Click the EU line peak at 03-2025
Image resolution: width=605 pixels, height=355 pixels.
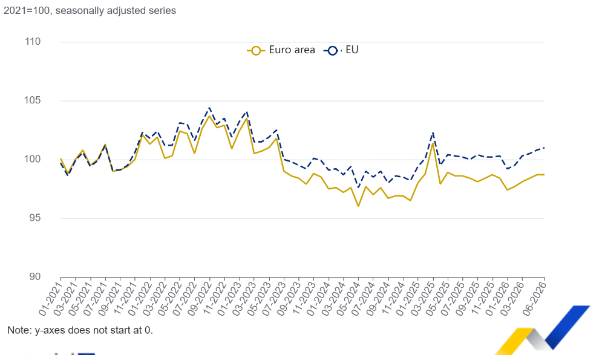(x=433, y=132)
